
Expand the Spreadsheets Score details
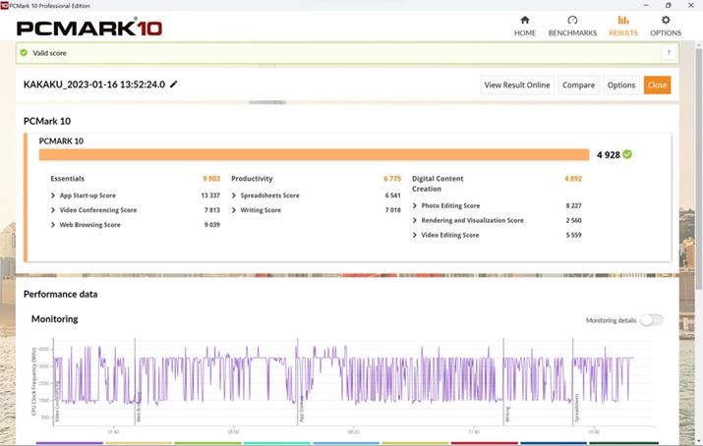tap(233, 195)
